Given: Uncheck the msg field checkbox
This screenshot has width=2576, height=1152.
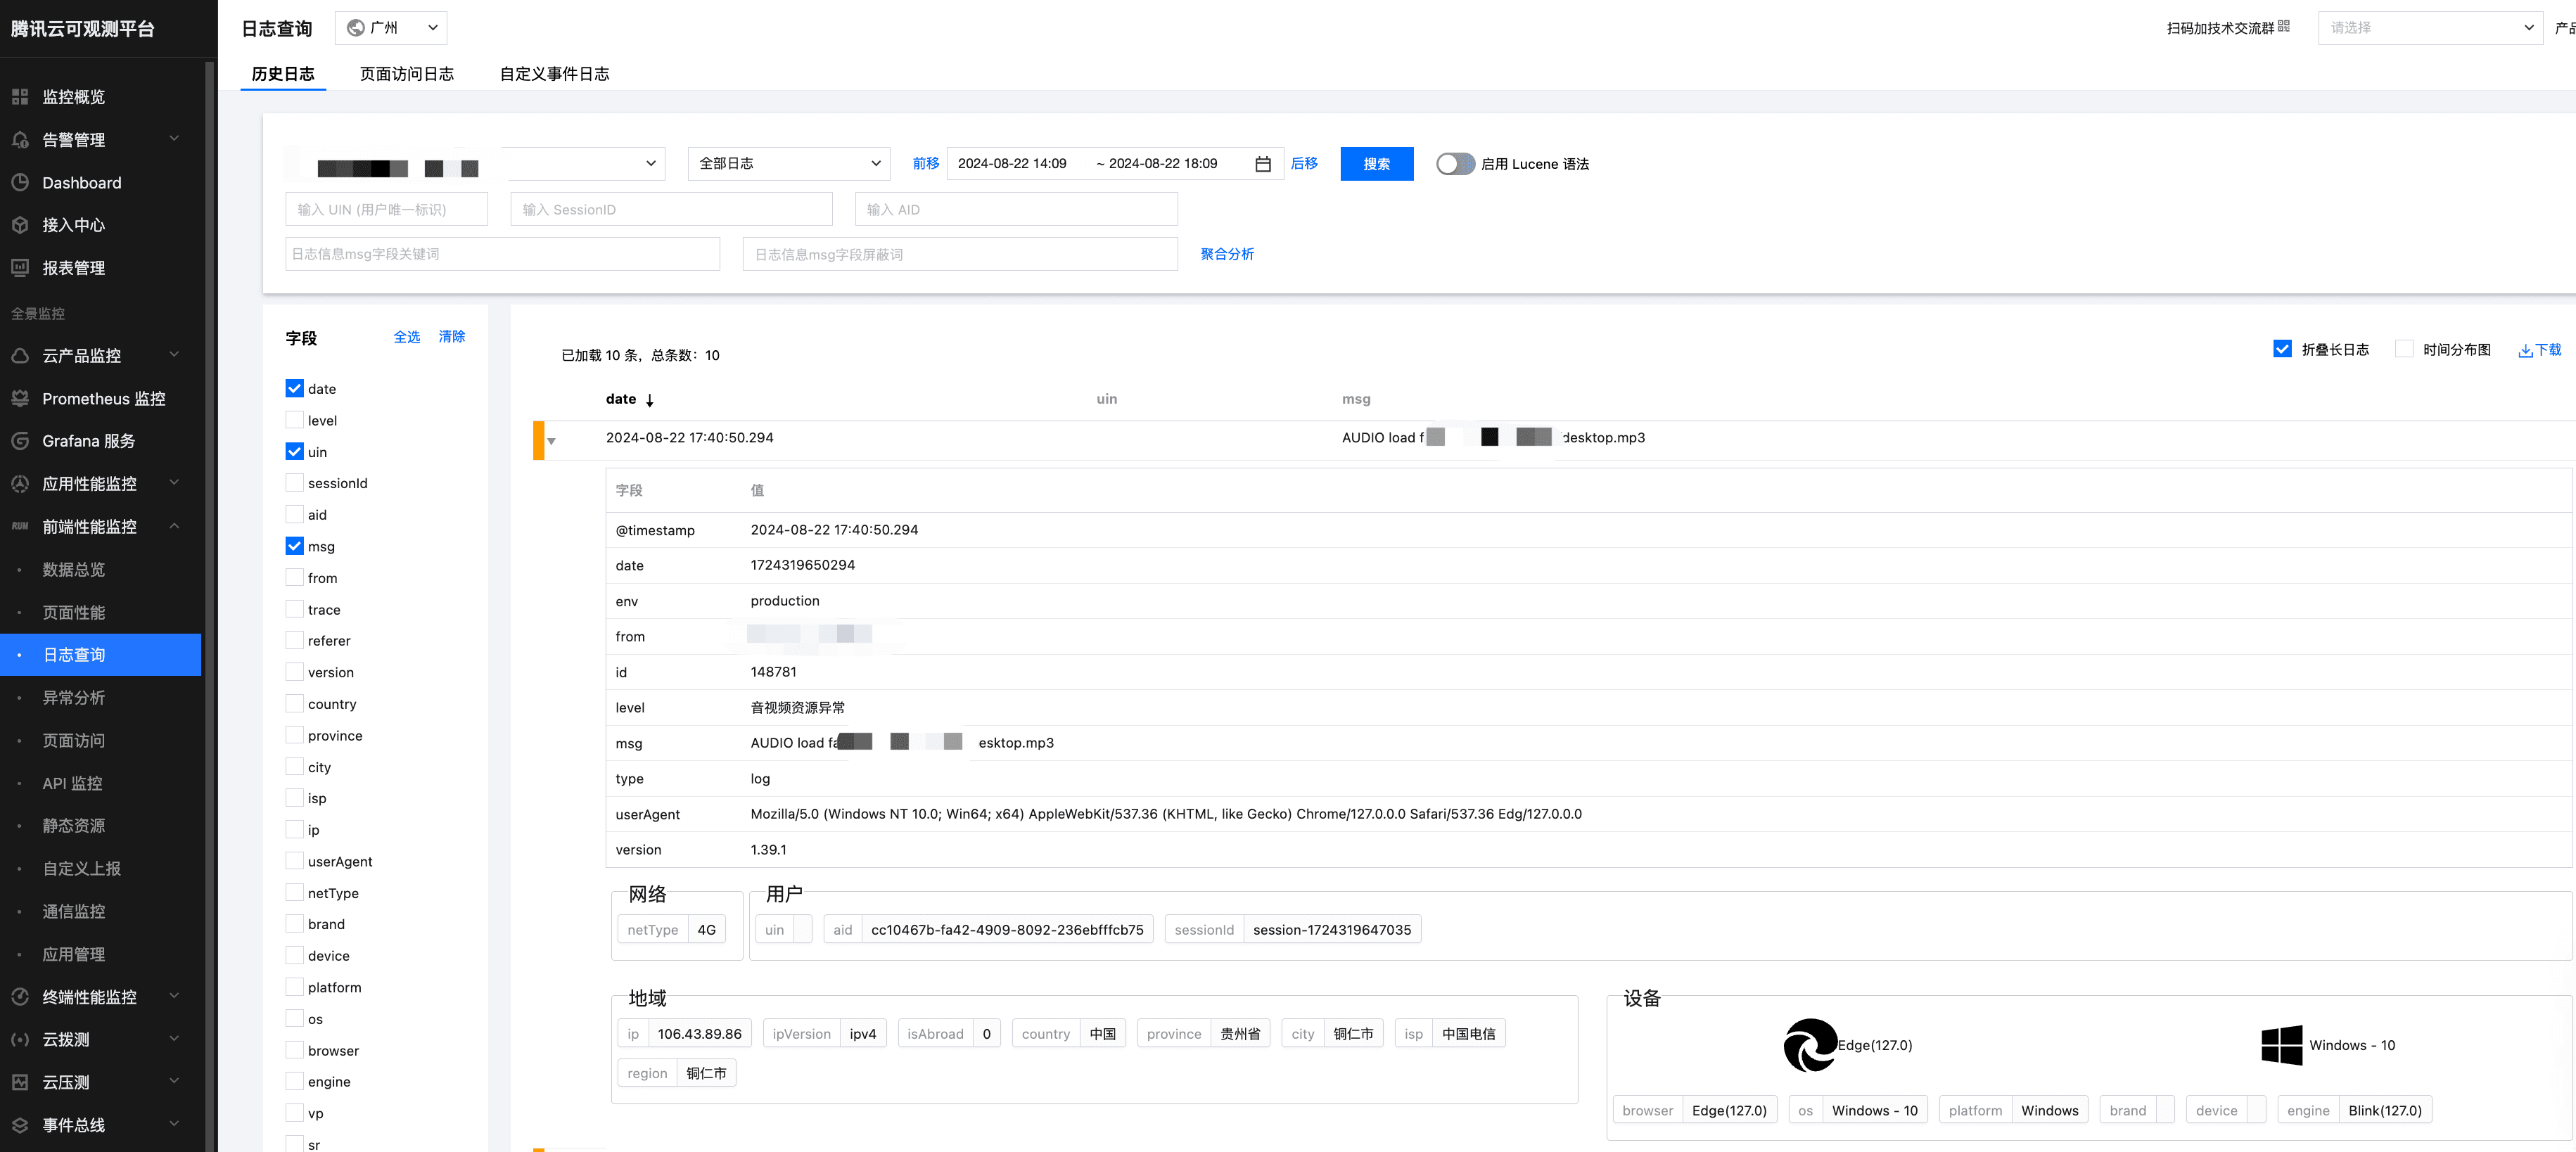Looking at the screenshot, I should tap(294, 546).
